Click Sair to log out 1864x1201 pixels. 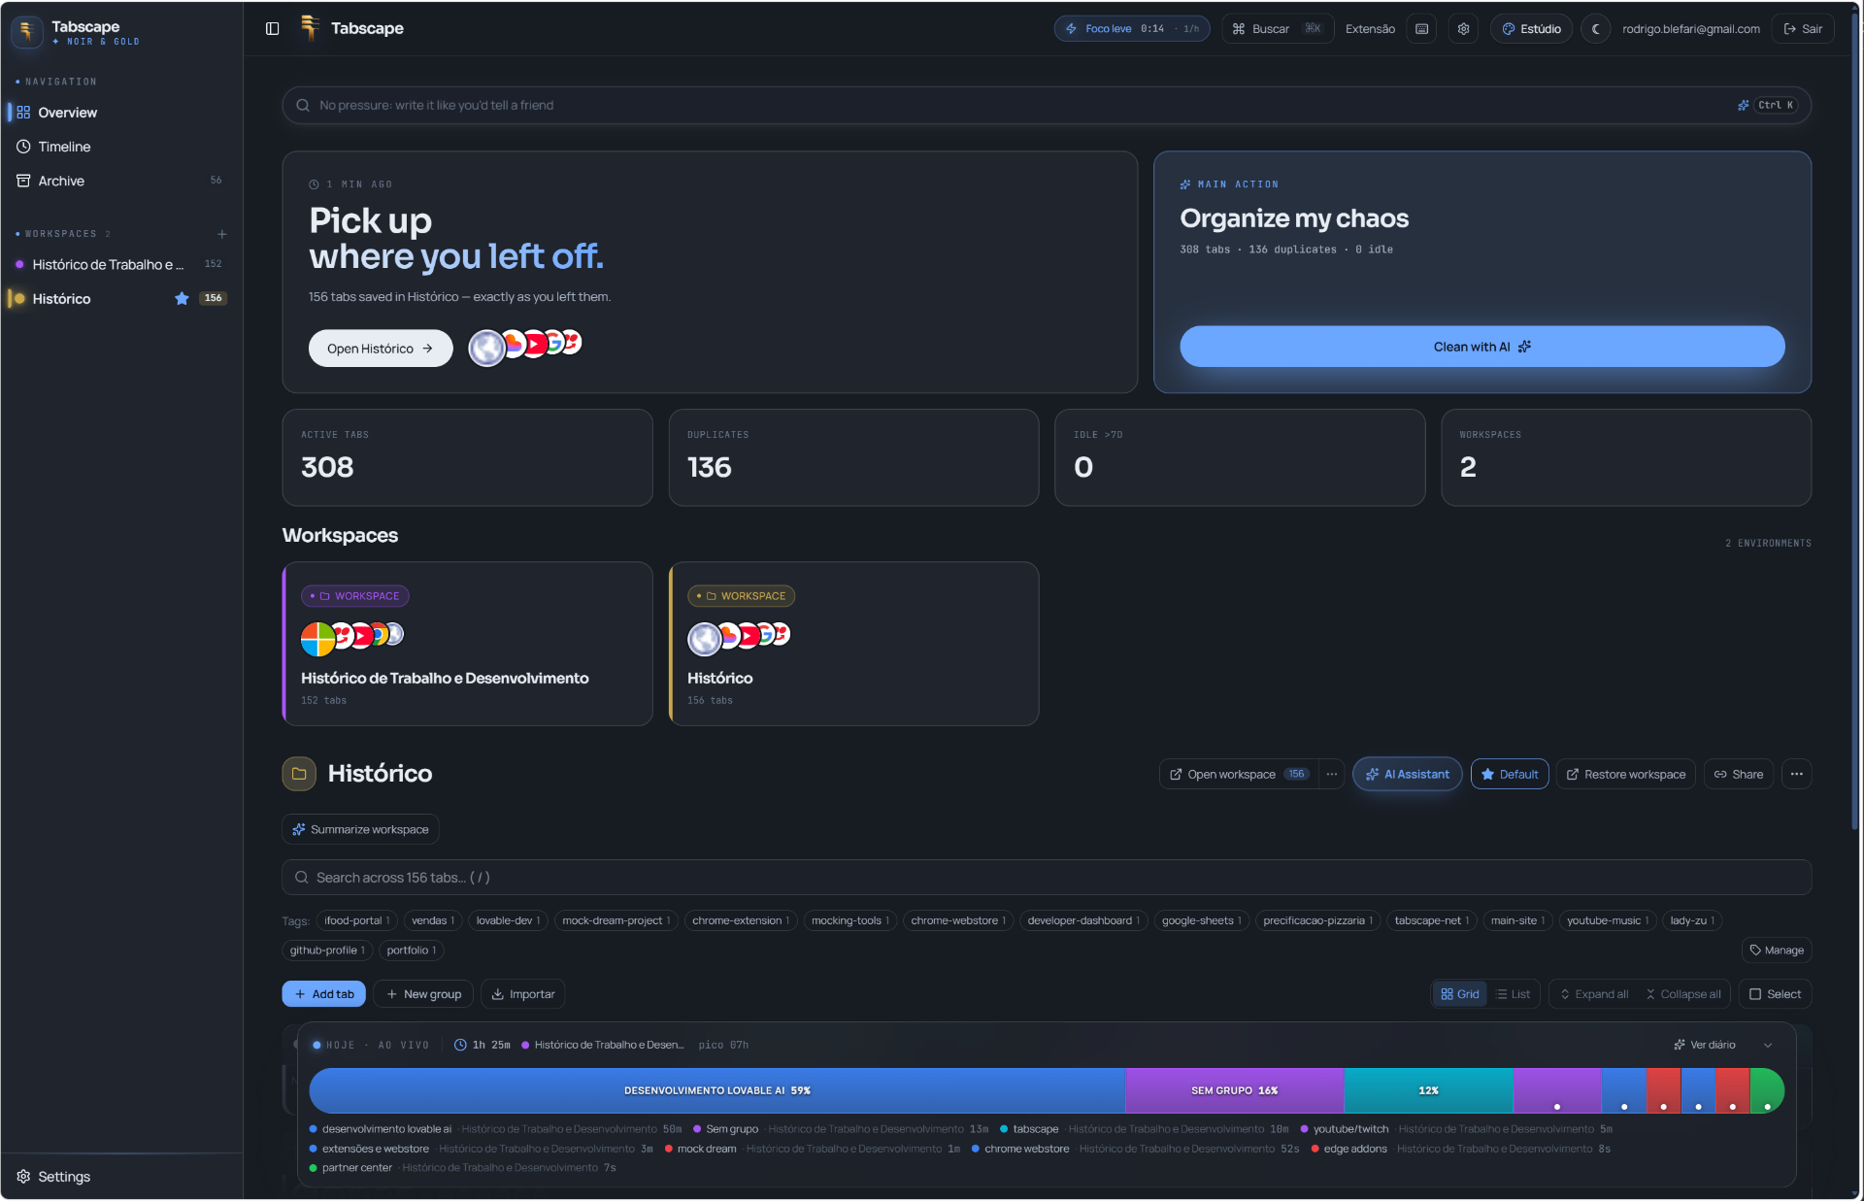coord(1803,29)
